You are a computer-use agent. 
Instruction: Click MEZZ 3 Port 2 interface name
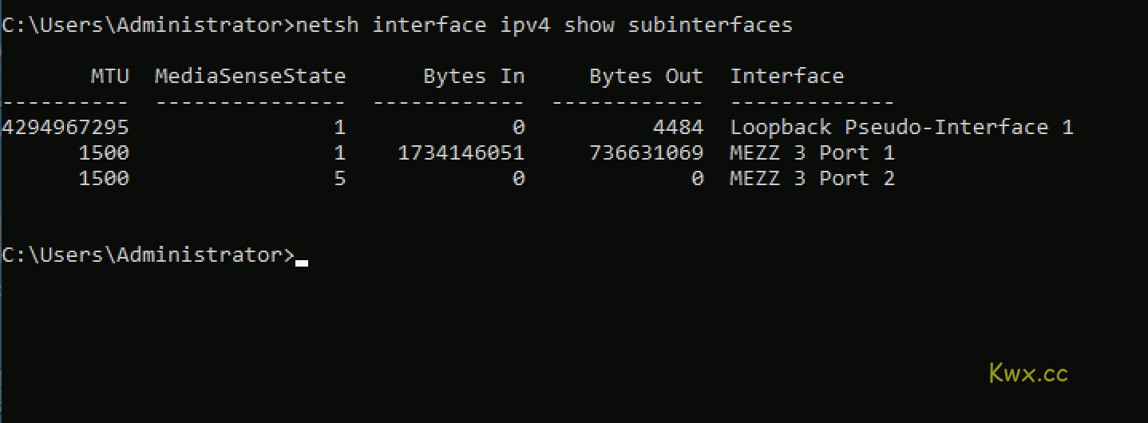pos(813,179)
